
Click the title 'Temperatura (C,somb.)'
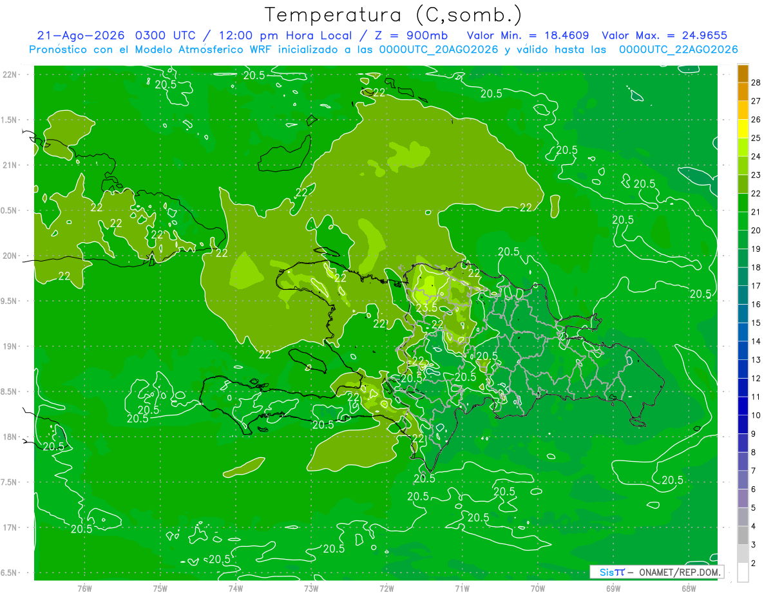(x=393, y=14)
